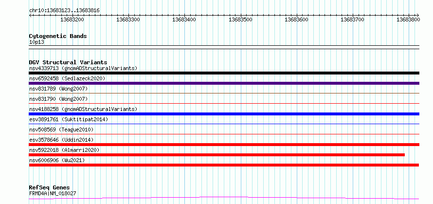Open variant nsv5922018 (Almarri2020) label
This screenshot has height=204, width=433.
(x=64, y=150)
